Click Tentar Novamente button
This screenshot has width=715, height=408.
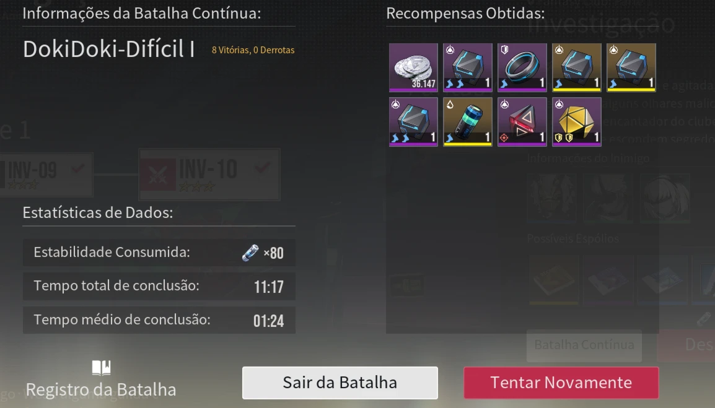tap(561, 383)
